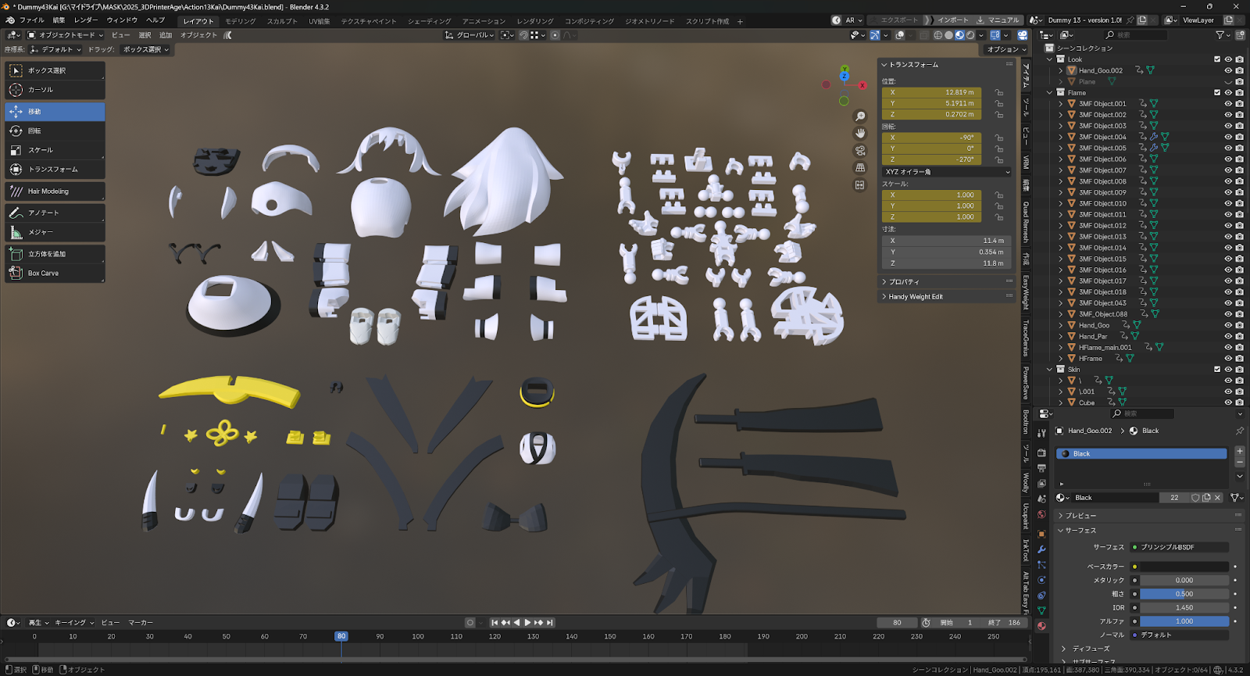Select the Measure (メジャー) tool

point(55,232)
